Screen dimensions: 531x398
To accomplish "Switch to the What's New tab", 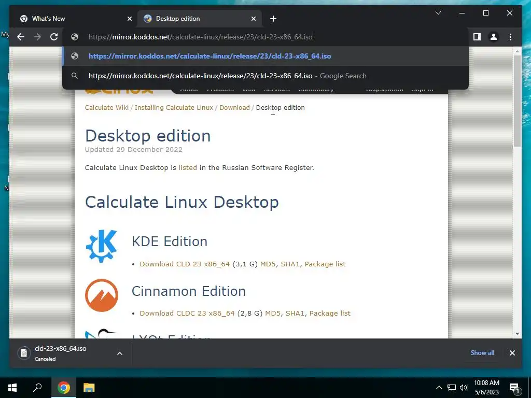I will click(x=75, y=19).
